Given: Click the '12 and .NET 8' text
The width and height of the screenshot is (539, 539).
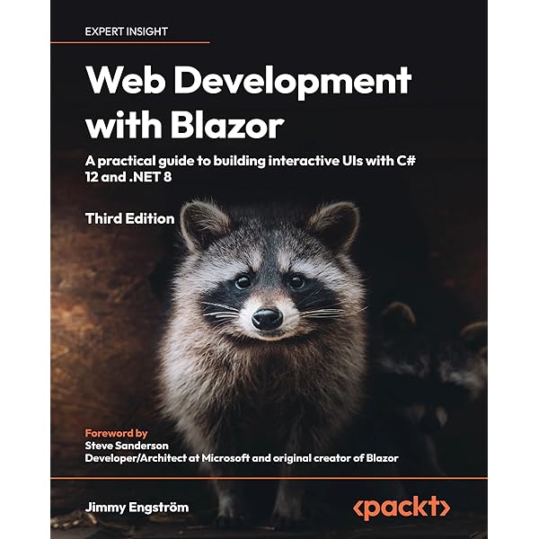Looking at the screenshot, I should tap(129, 176).
